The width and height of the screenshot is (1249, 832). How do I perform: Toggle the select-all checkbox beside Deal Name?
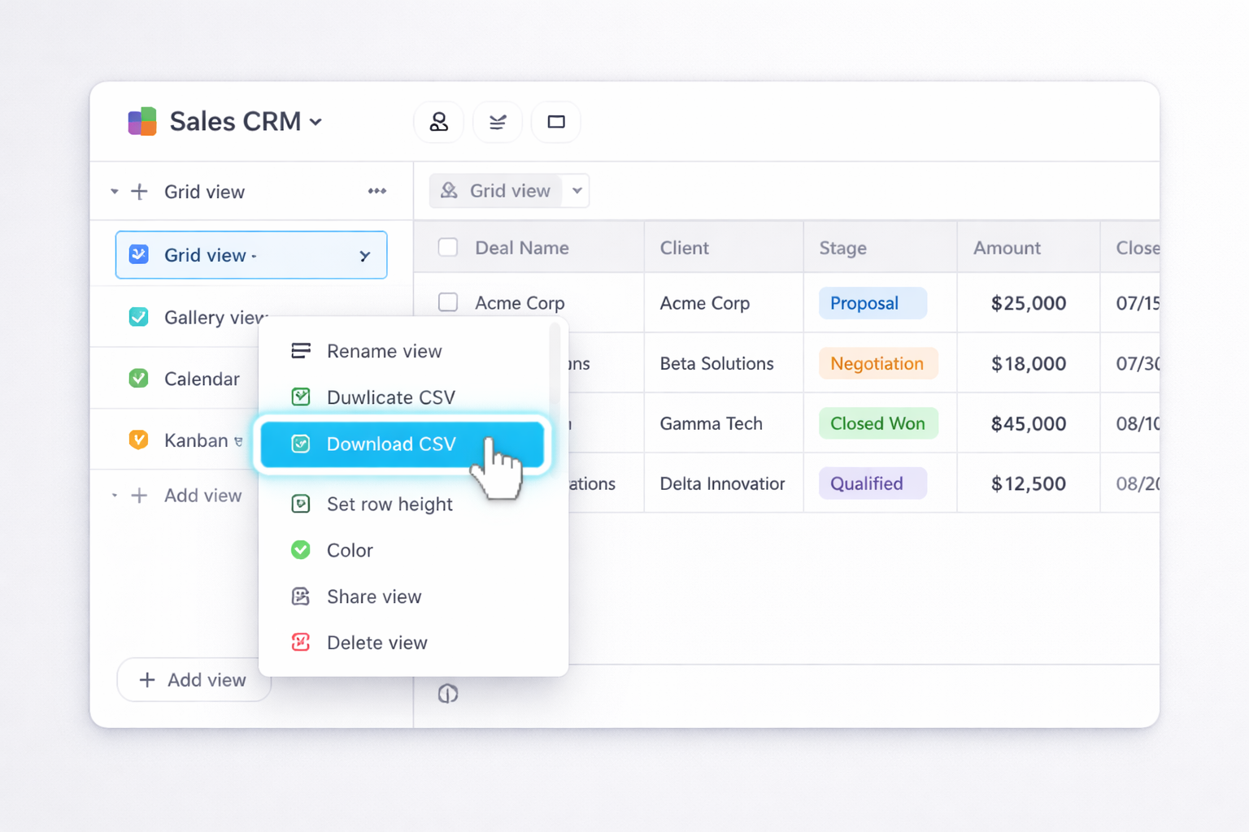pyautogui.click(x=448, y=247)
